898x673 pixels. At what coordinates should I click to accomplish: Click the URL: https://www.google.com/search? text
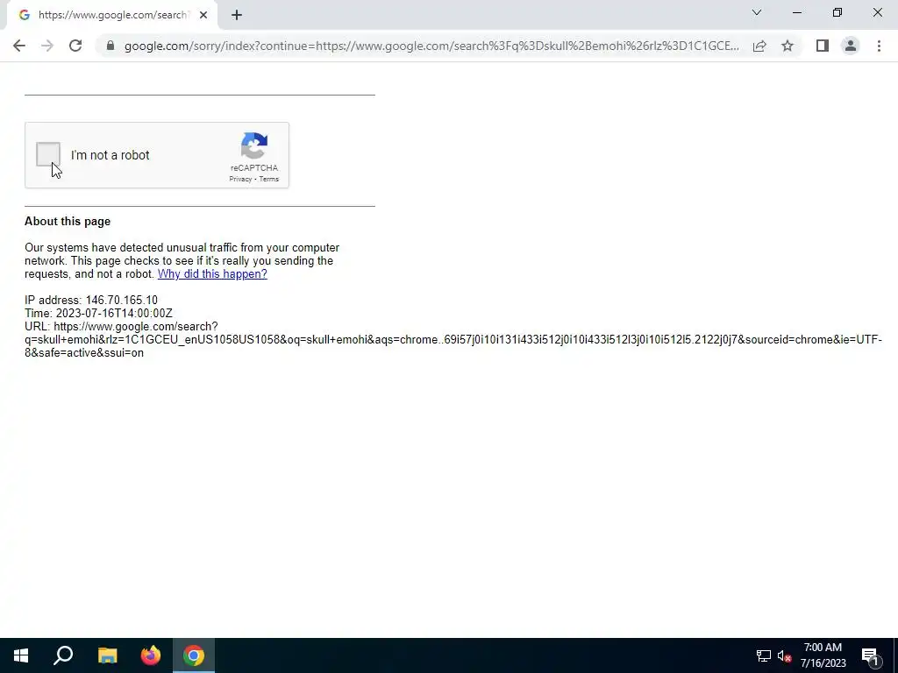(121, 326)
